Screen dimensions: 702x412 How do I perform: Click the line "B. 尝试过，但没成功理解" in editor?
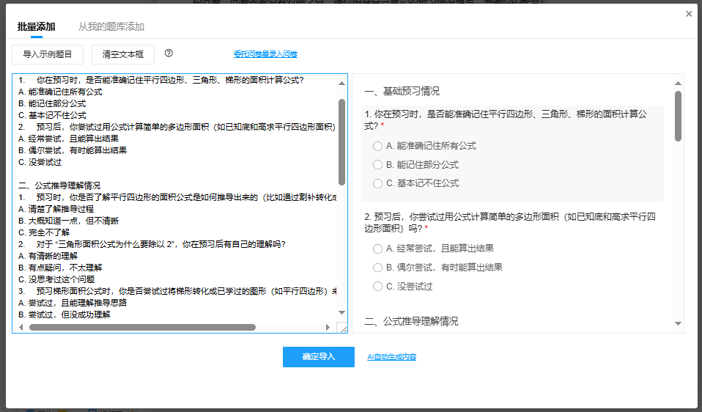coord(64,314)
